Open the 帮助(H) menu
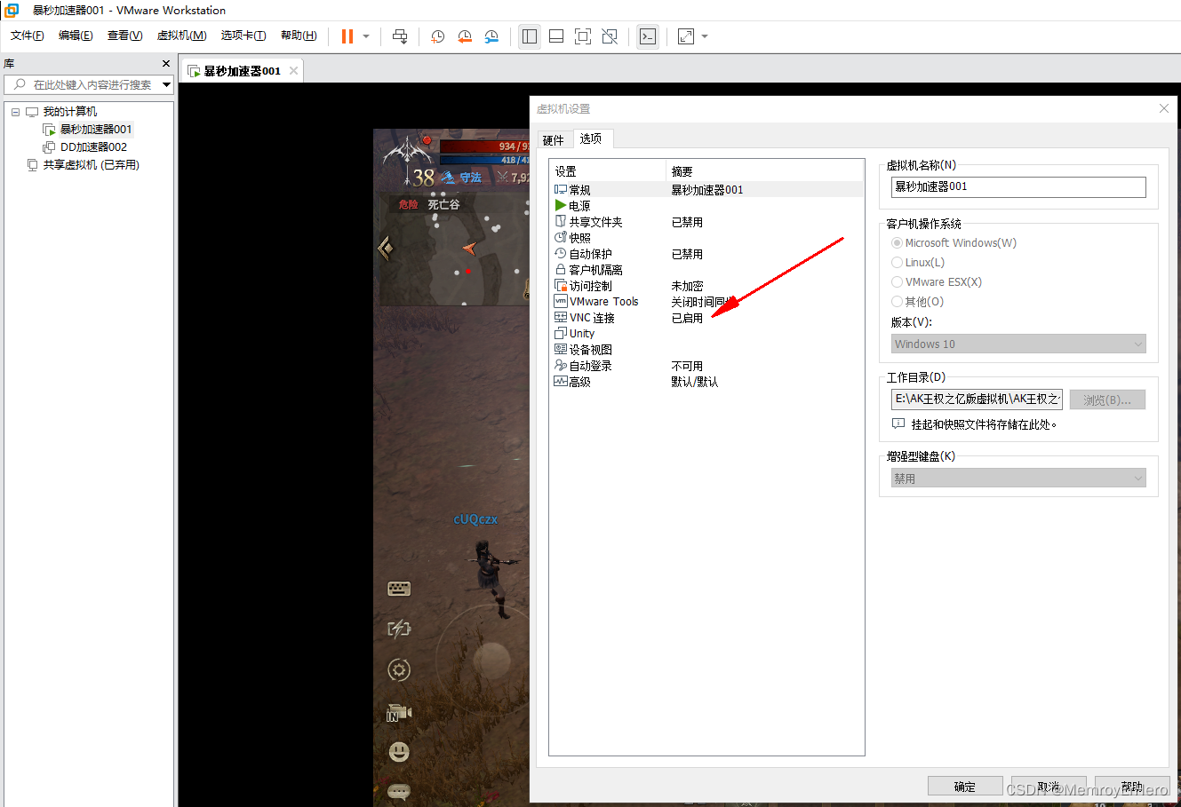 (x=299, y=36)
